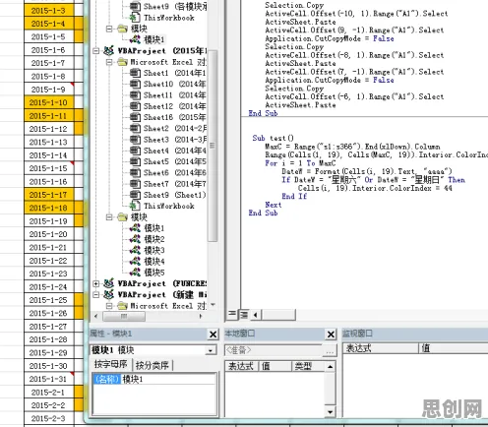Switch to Full Module View in code window
Viewport: 488px width, 427px height.
(x=244, y=315)
